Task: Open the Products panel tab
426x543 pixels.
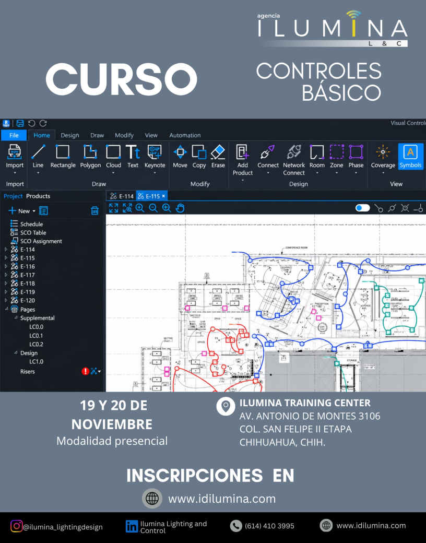Action: point(38,196)
